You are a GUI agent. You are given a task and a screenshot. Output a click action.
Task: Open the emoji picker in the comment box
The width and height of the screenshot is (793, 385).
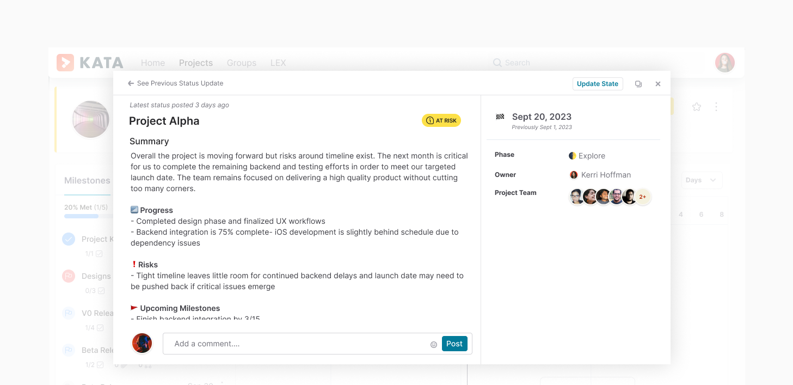click(433, 344)
